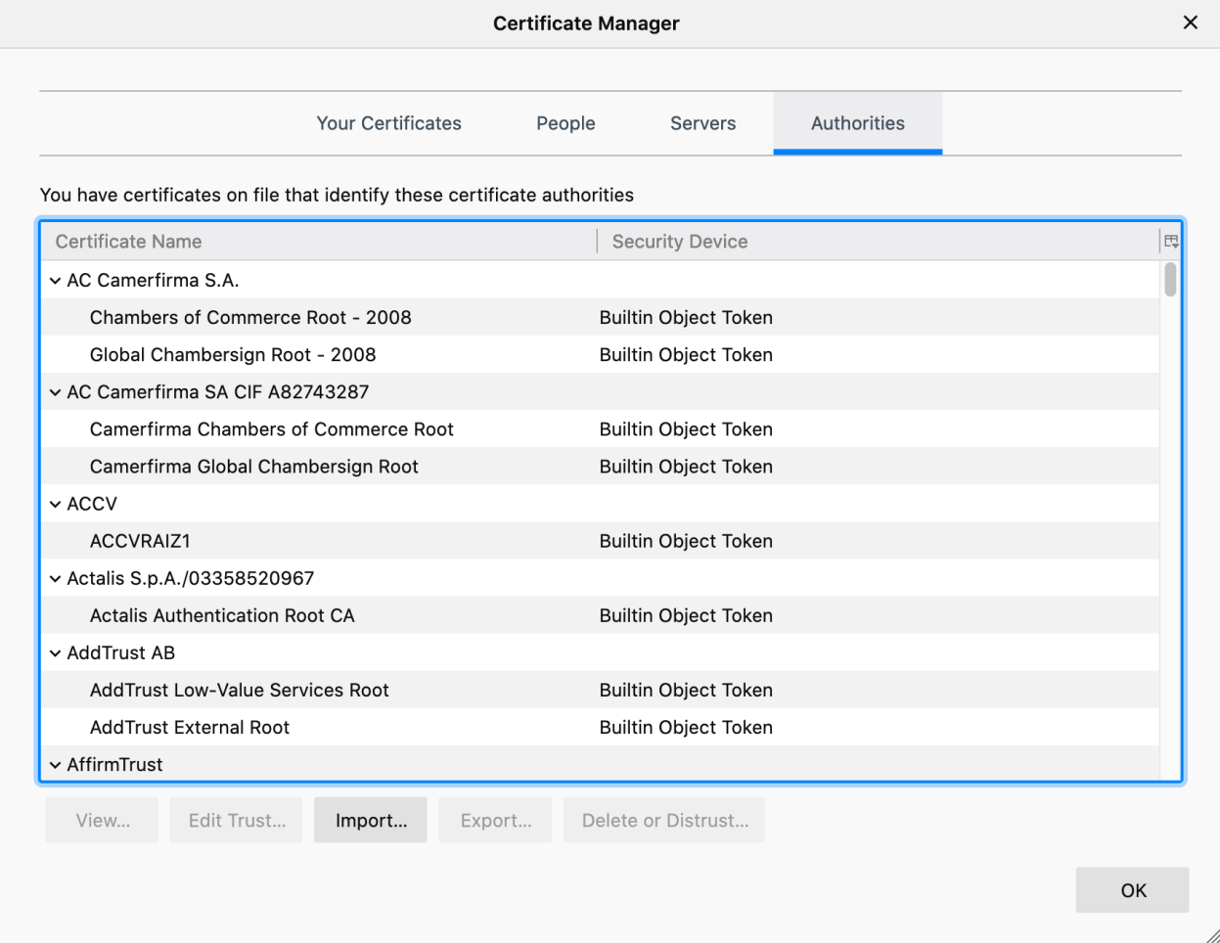
Task: Select Actalis Authentication Root CA certificate
Action: 600,615
